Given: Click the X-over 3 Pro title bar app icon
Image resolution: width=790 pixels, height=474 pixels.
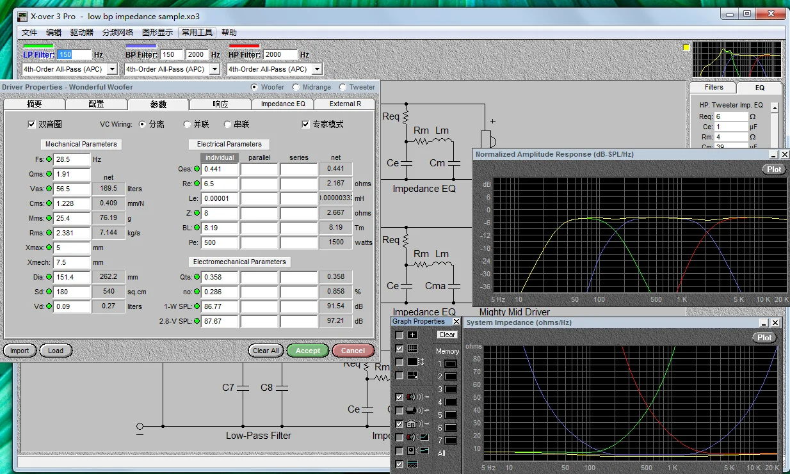Looking at the screenshot, I should click(x=23, y=16).
